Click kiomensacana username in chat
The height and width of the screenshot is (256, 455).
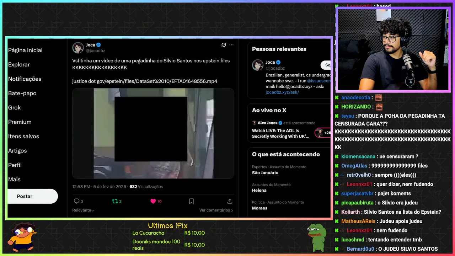(358, 156)
